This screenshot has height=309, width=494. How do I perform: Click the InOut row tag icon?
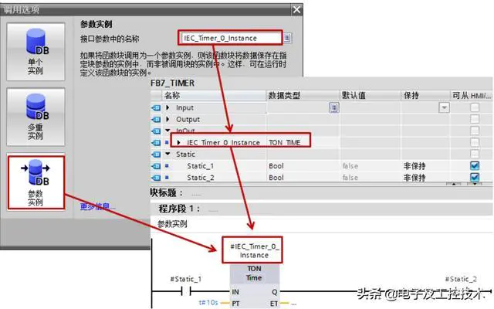(x=156, y=131)
